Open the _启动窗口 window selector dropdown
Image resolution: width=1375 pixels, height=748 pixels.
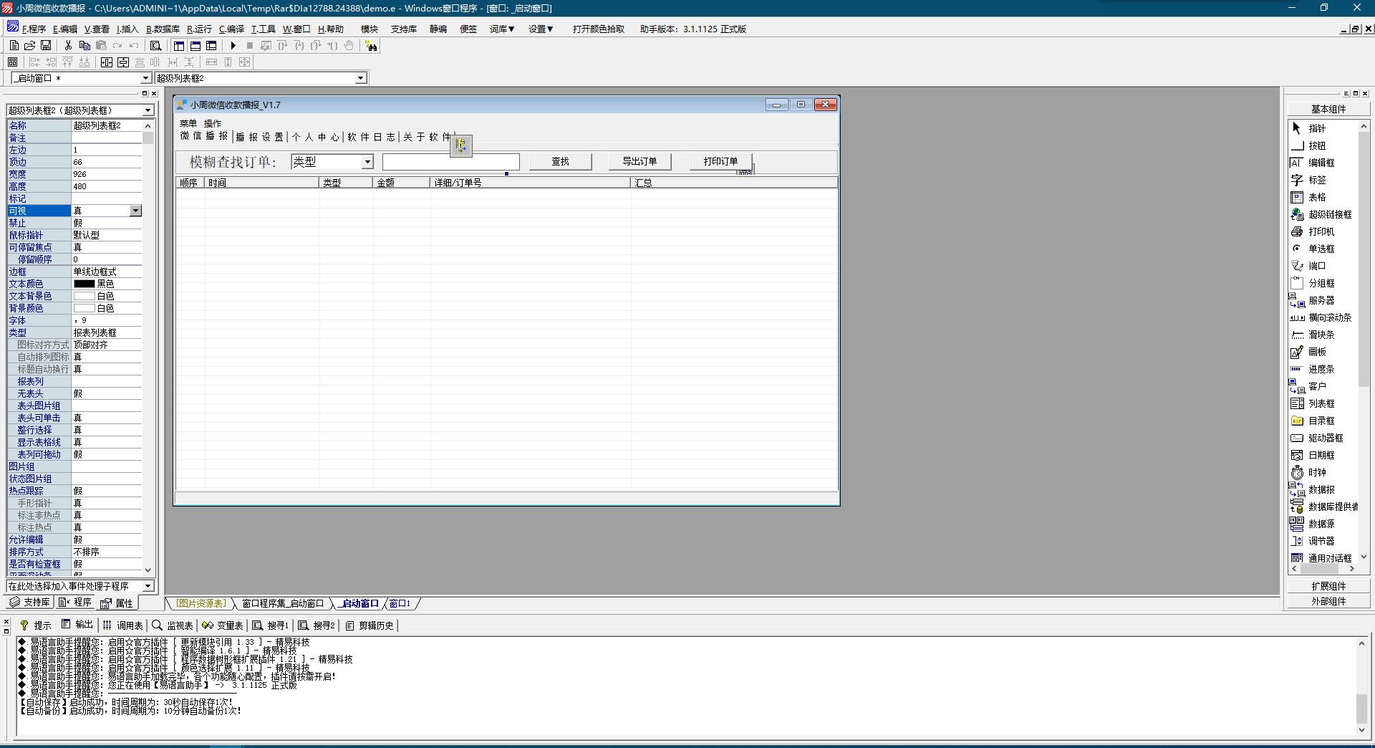145,78
